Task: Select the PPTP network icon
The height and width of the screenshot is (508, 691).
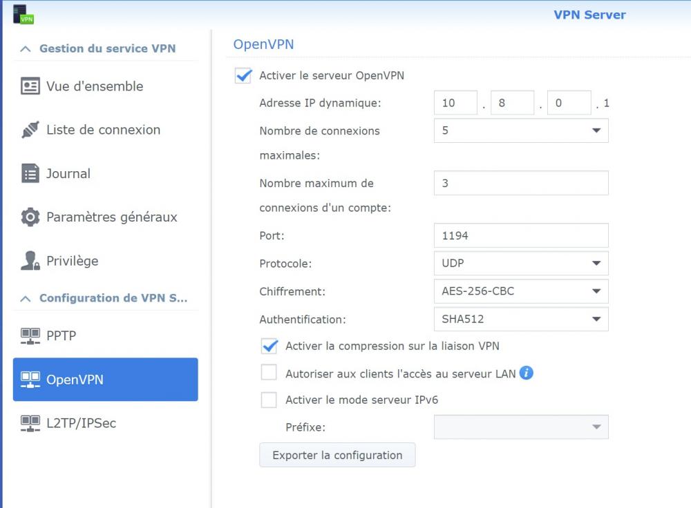Action: point(30,336)
